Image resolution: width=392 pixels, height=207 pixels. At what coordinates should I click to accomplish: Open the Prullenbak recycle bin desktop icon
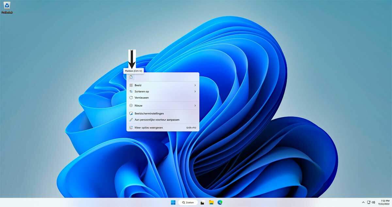pos(7,7)
